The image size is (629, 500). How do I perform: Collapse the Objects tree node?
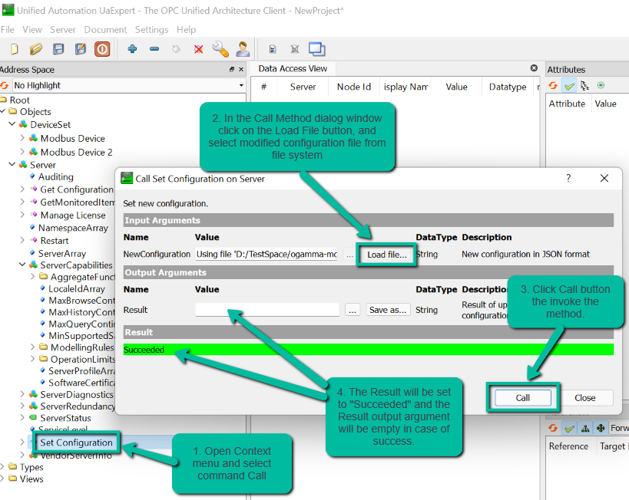coord(3,111)
